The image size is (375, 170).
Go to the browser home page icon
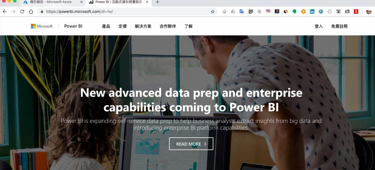click(x=31, y=11)
